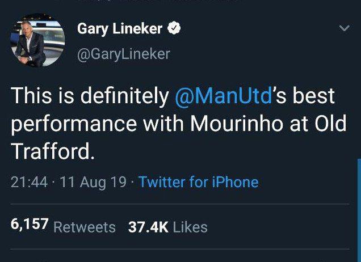The height and width of the screenshot is (262, 361).
Task: Click the word Old in the tweet
Action: [329, 124]
